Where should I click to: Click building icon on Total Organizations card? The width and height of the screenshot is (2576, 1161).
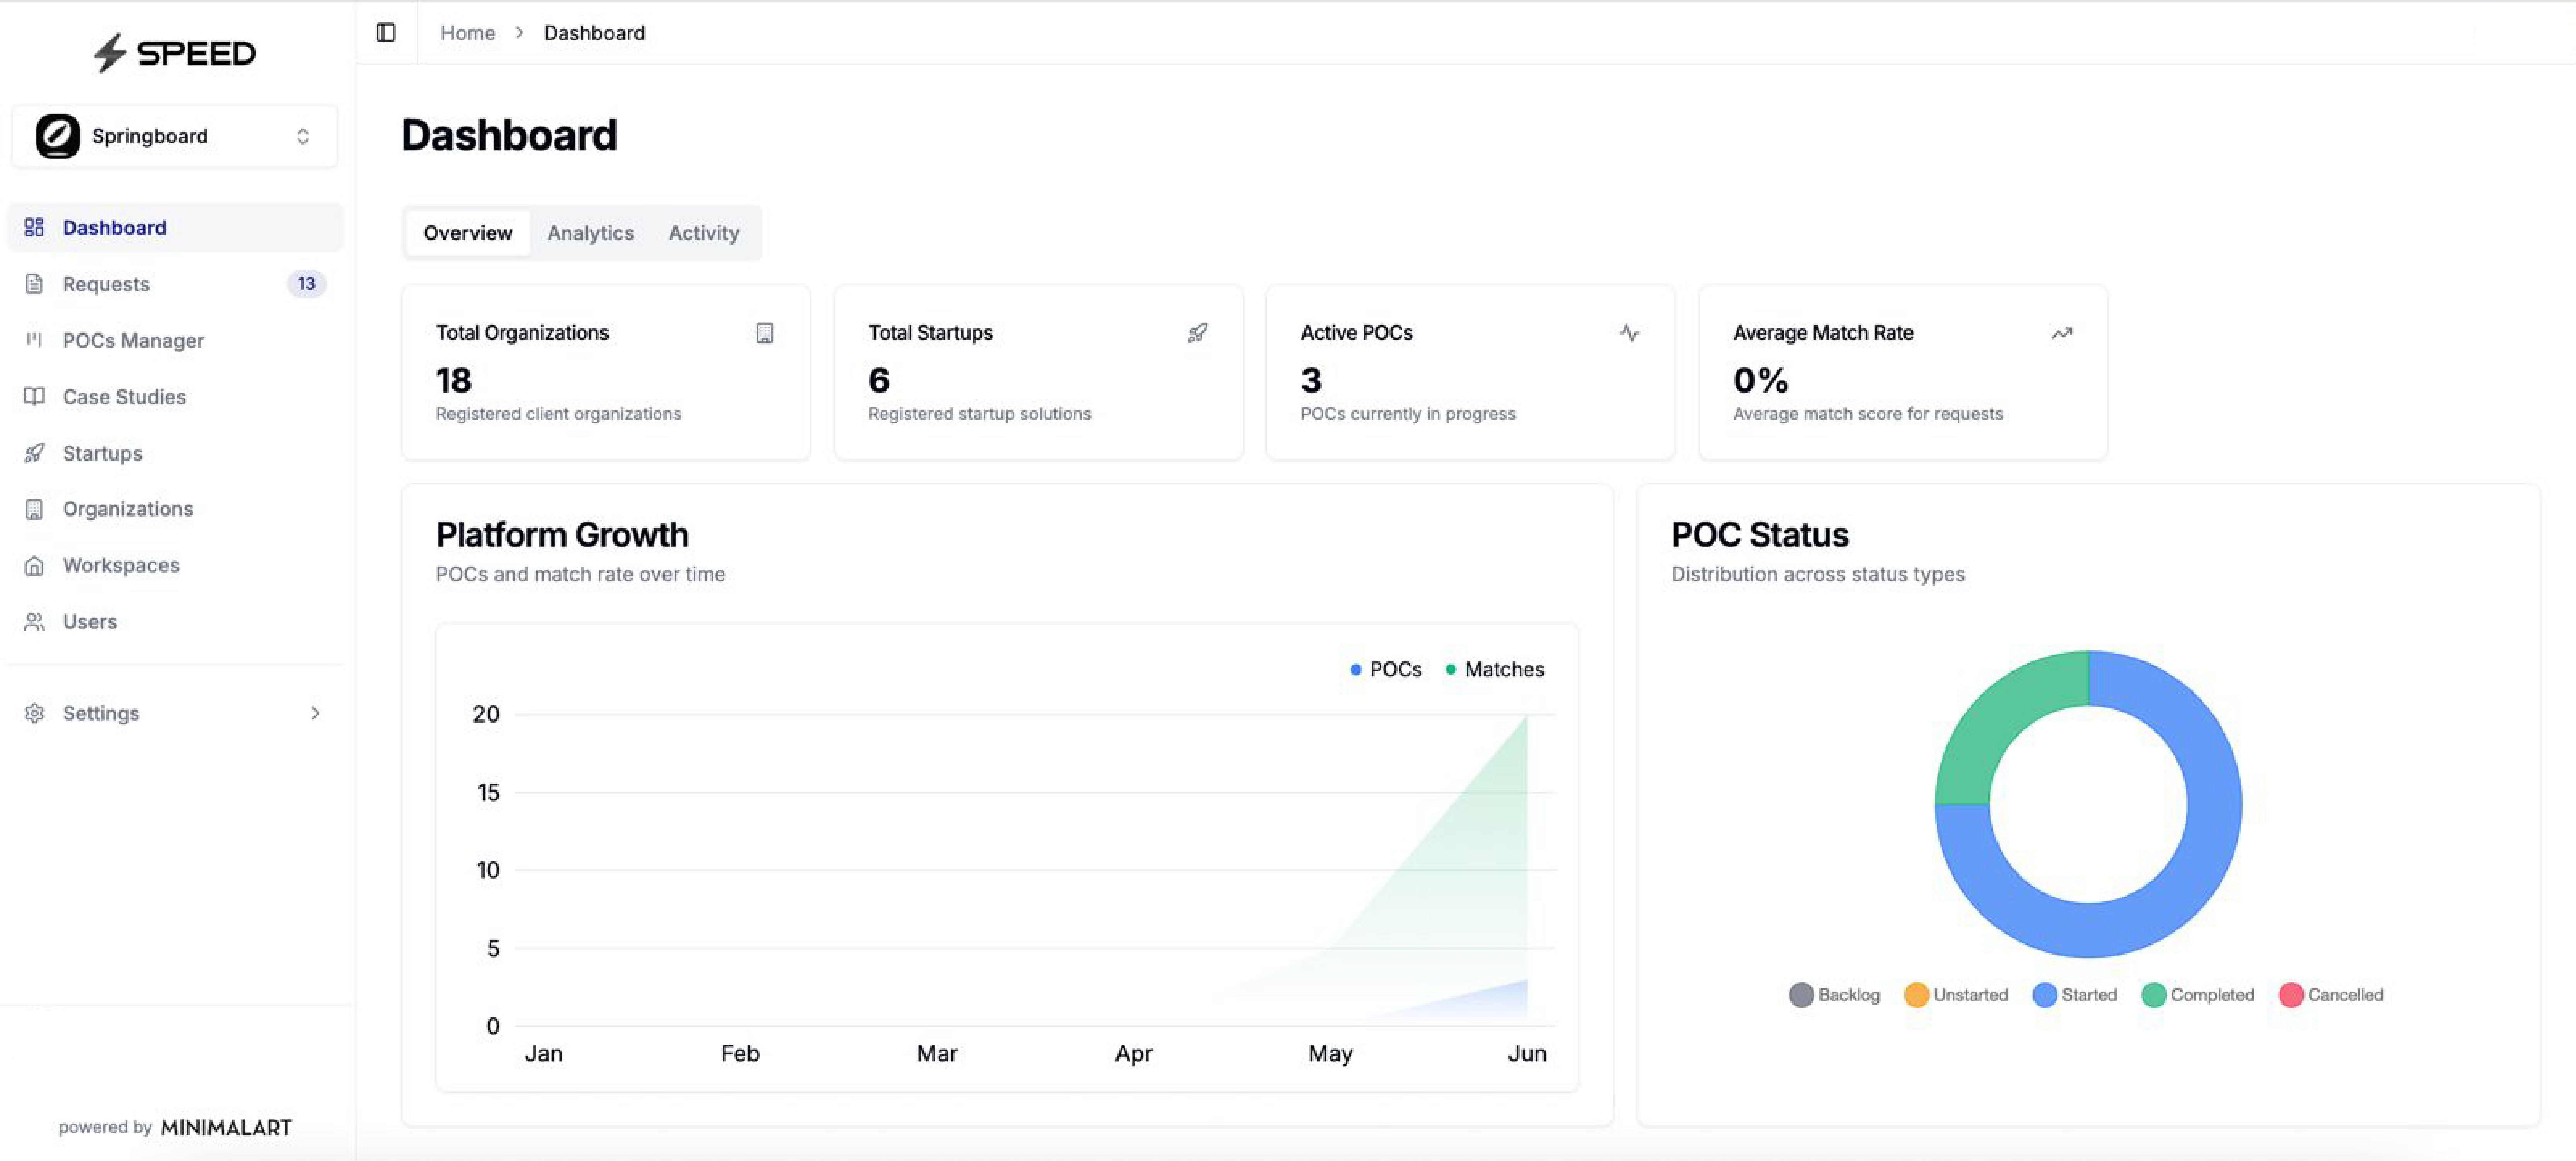(x=765, y=333)
